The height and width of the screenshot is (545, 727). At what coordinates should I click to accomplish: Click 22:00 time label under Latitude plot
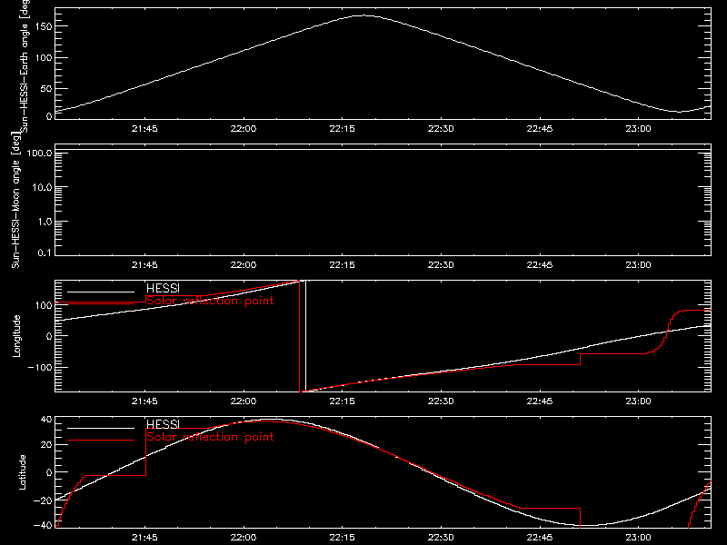pos(244,538)
